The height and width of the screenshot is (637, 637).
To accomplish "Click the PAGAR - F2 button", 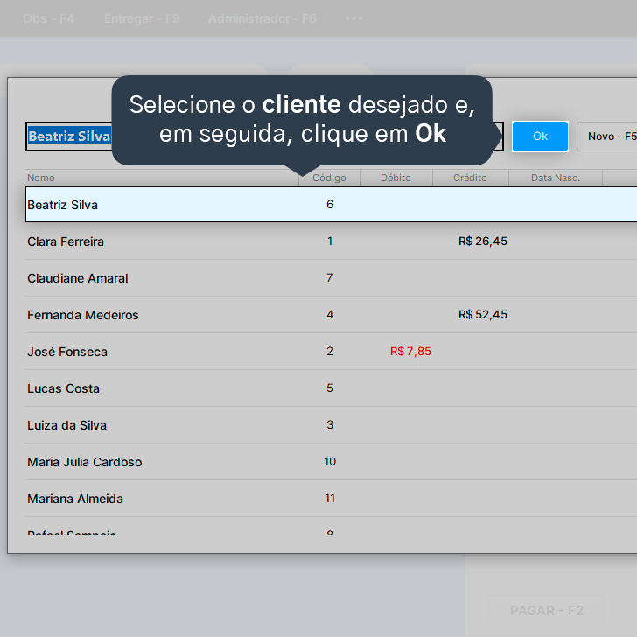I will (x=546, y=610).
